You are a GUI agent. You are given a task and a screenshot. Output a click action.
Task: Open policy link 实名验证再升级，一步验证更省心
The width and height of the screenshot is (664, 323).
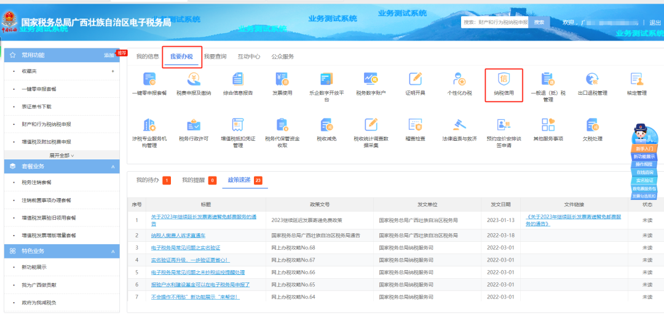click(x=191, y=260)
